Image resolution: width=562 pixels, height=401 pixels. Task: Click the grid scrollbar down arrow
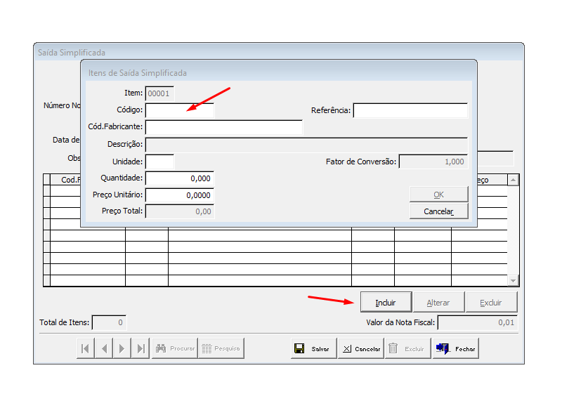click(513, 280)
